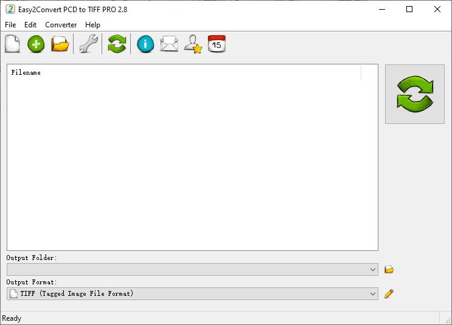
Task: Click the envelope mail icon
Action: tap(169, 44)
